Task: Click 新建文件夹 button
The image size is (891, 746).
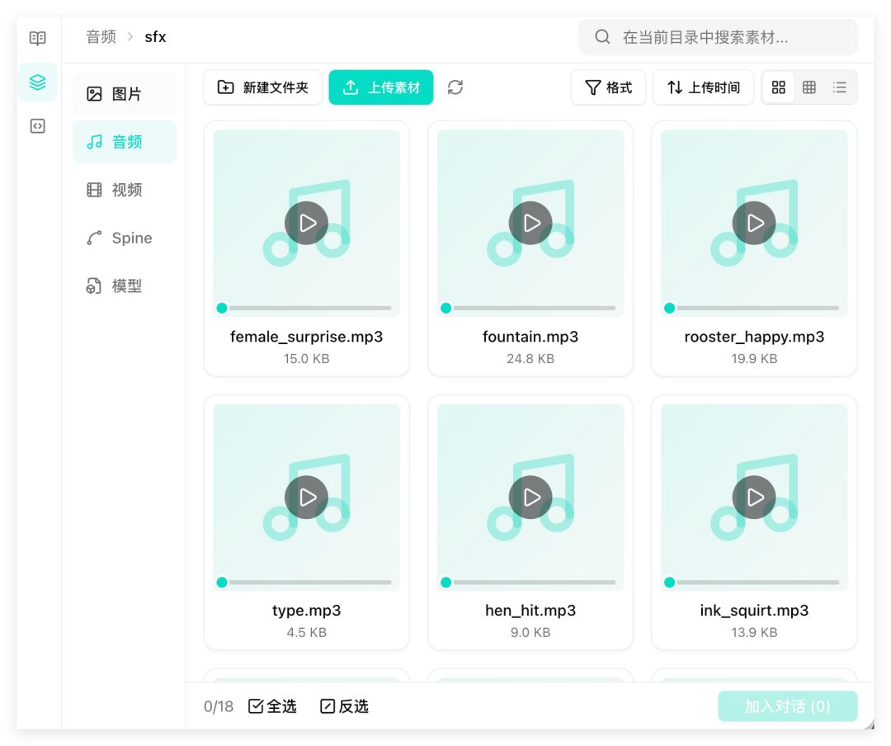Action: 262,87
